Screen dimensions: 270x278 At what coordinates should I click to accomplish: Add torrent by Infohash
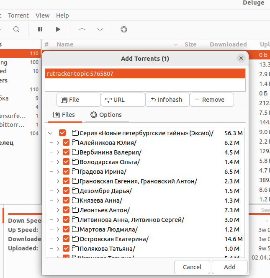tap(167, 100)
